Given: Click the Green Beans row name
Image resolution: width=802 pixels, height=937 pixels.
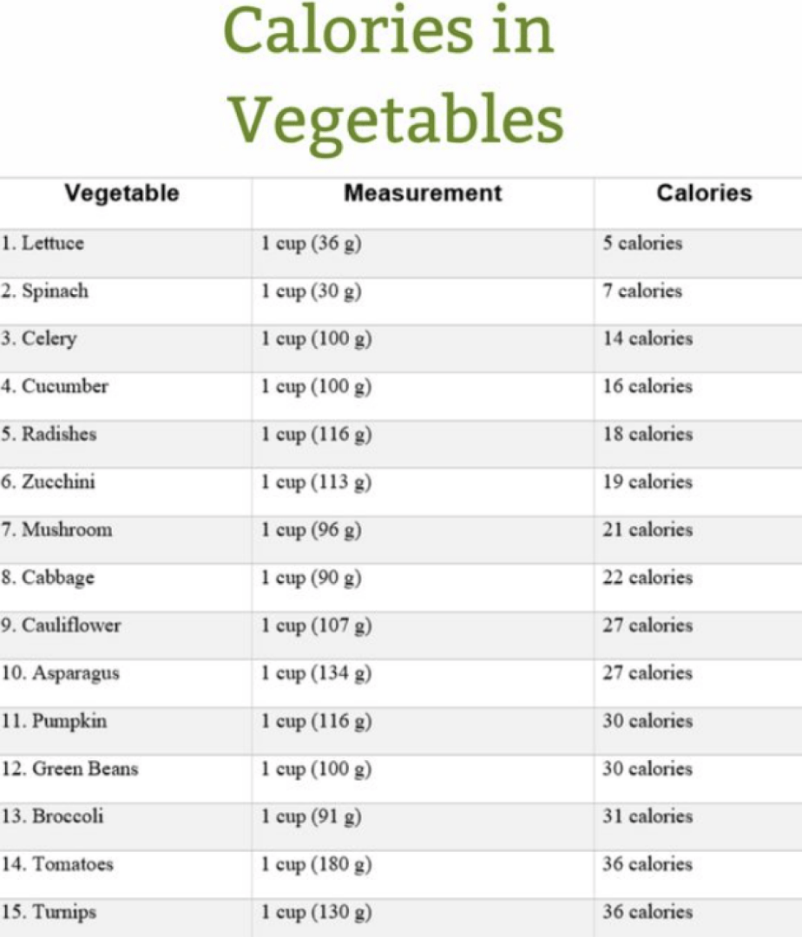Looking at the screenshot, I should 69,769.
